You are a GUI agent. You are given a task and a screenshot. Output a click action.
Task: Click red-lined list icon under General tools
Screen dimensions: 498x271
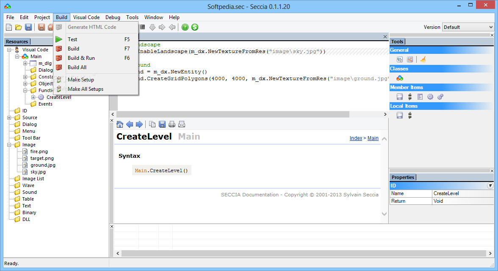pyautogui.click(x=410, y=59)
